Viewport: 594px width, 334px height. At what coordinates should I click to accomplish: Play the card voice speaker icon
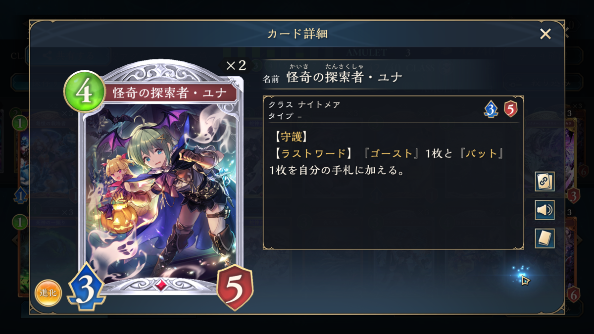pyautogui.click(x=544, y=210)
